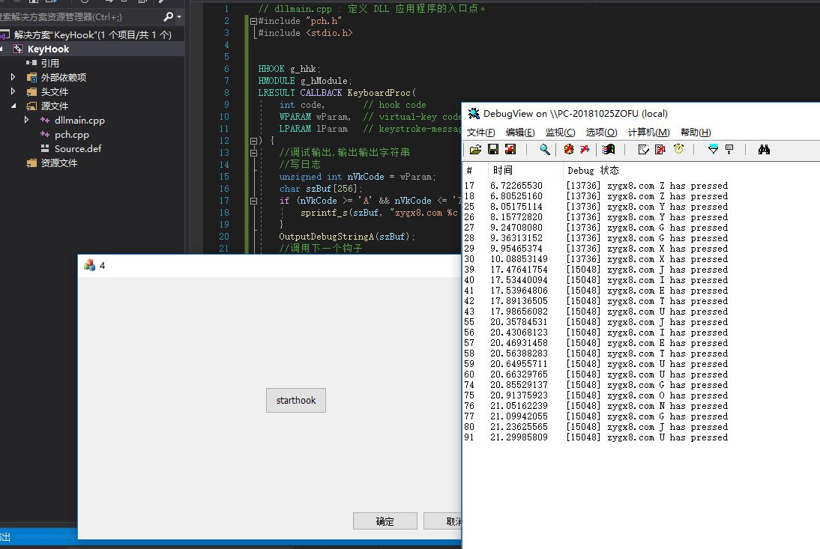The image size is (820, 549).
Task: Open the 计算机(M) menu in DebugView
Action: coord(648,132)
